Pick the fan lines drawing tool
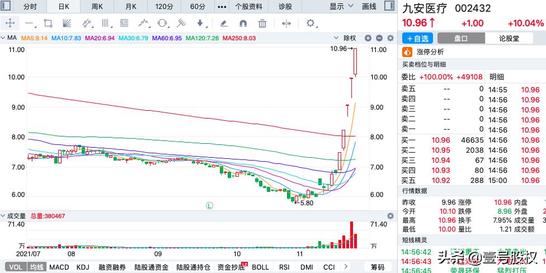Screen dimensions: 546x273 pos(67,23)
